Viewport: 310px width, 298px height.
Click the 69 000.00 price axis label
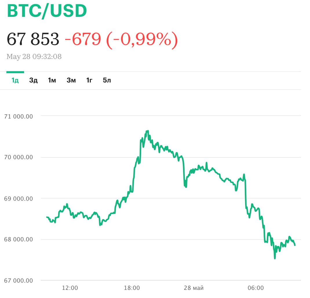coord(19,199)
